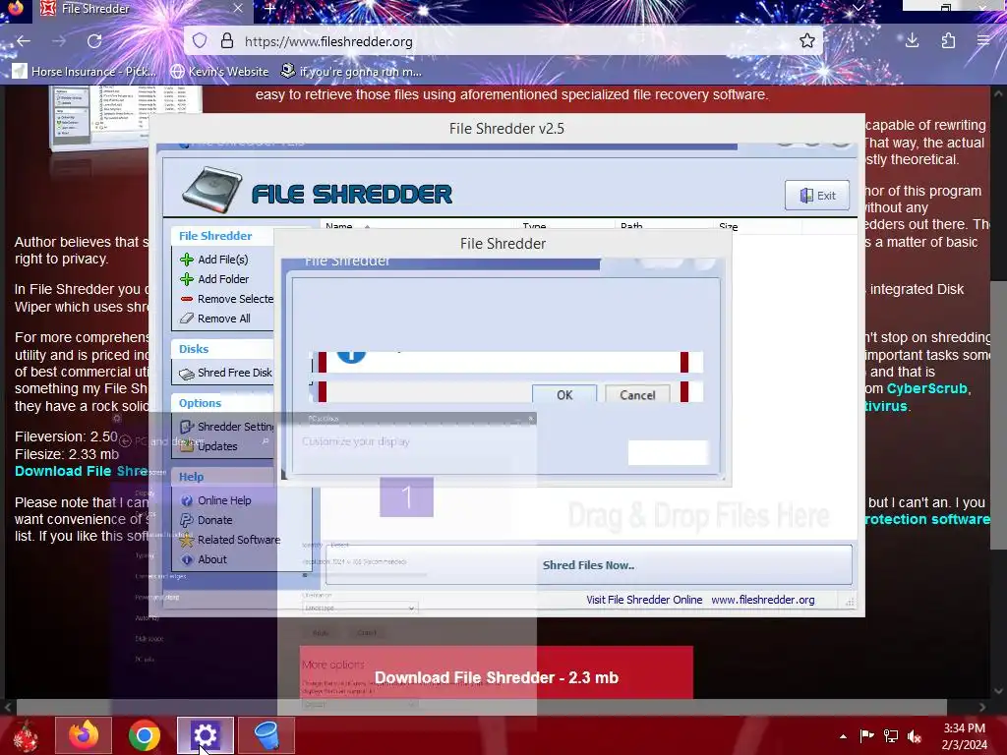Bookmark this page with the star icon
This screenshot has width=1007, height=755.
point(807,41)
